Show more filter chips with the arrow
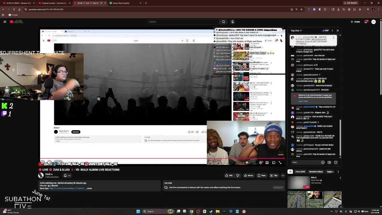The image size is (382, 215). [x=338, y=172]
